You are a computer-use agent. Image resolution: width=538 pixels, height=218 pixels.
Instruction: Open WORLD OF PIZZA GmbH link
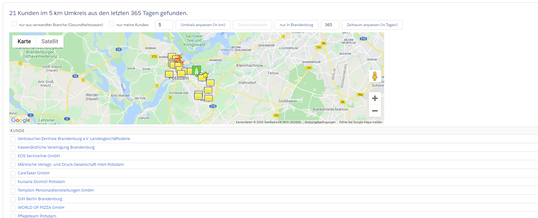(x=41, y=208)
